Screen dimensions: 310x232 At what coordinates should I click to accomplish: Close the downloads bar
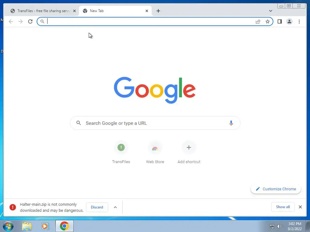tap(300, 207)
